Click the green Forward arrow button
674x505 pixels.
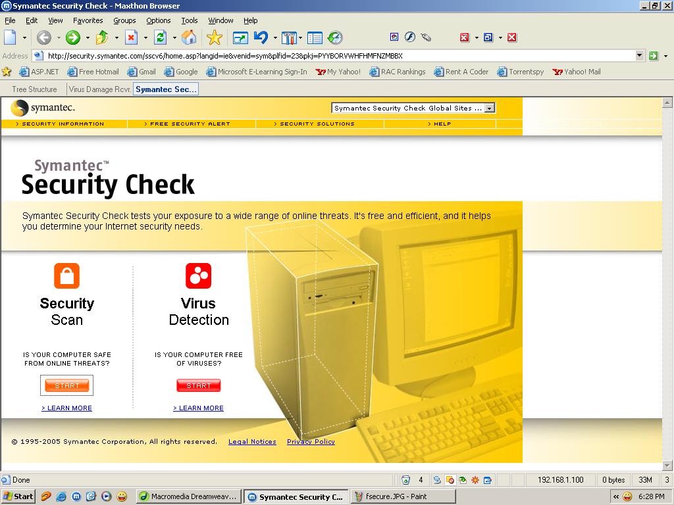pos(73,37)
